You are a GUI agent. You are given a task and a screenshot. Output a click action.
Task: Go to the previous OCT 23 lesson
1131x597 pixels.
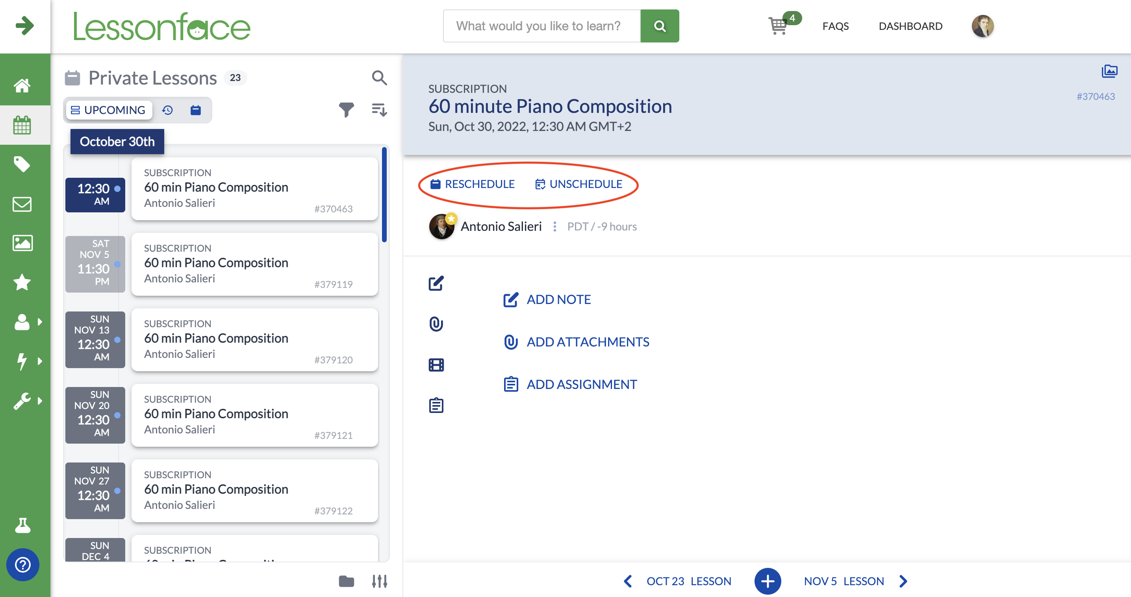pyautogui.click(x=688, y=581)
